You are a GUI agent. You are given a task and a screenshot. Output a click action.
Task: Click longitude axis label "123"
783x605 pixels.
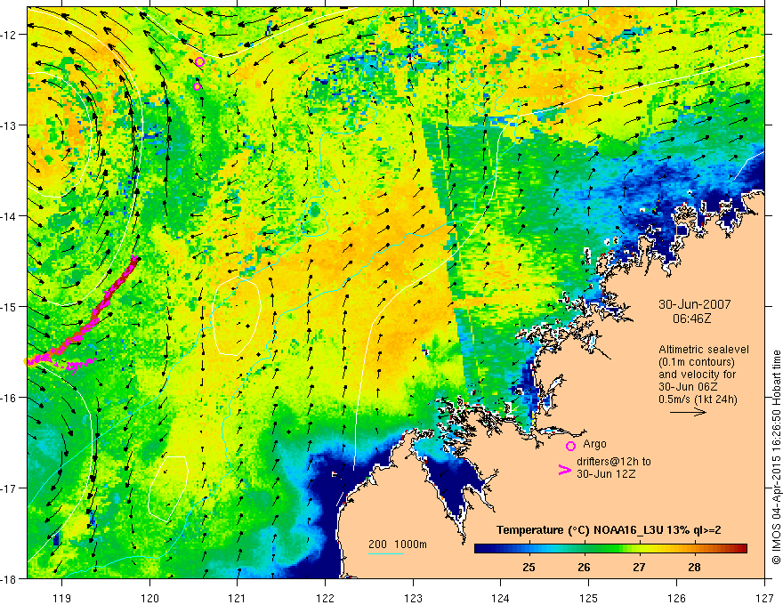click(x=413, y=598)
